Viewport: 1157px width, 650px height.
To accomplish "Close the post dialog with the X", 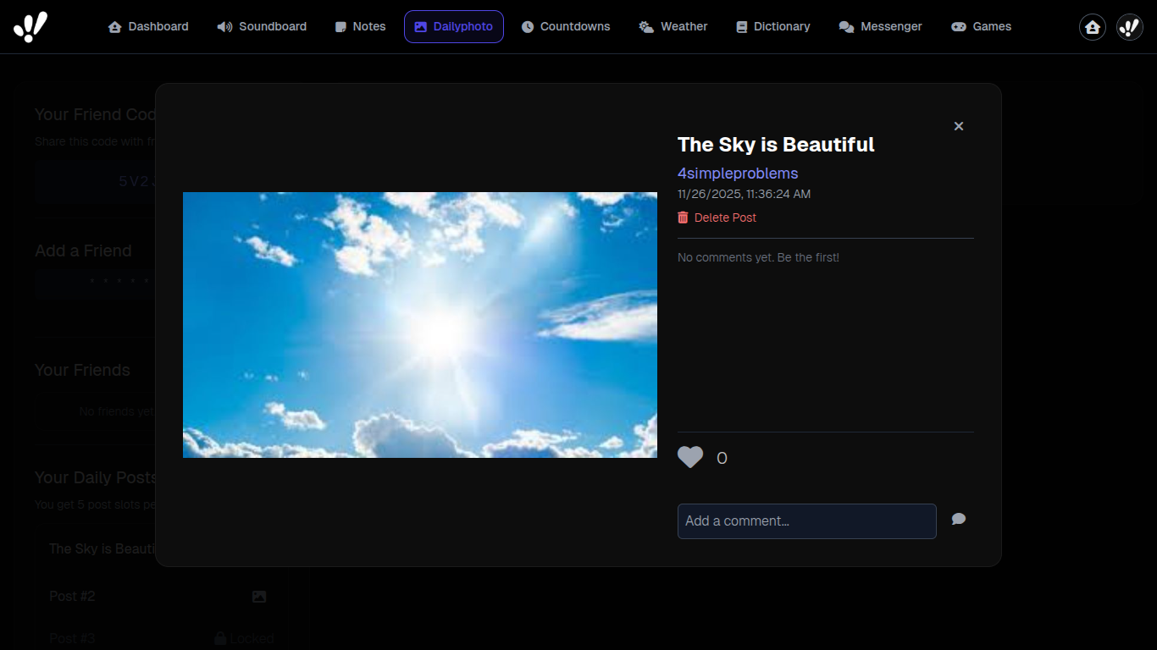I will 958,125.
